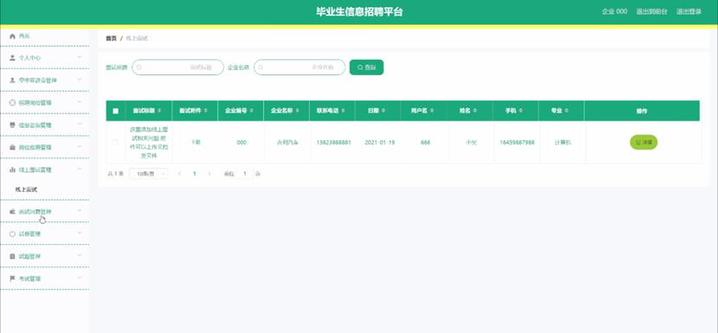Expand the 试卷管理 sidebar menu
The height and width of the screenshot is (333, 718).
[44, 234]
